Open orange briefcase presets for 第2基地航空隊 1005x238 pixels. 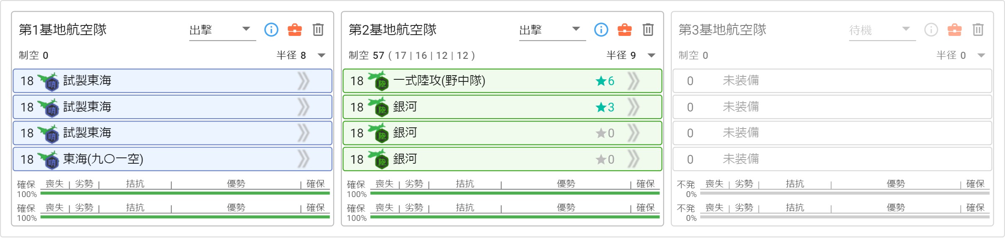[x=625, y=30]
